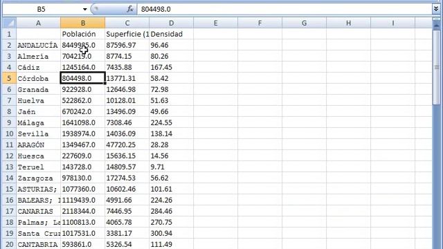Image resolution: width=443 pixels, height=249 pixels.
Task: Click the Insert Function fx icon
Action: pos(130,9)
